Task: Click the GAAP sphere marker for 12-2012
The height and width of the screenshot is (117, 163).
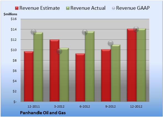Action: tap(136, 29)
